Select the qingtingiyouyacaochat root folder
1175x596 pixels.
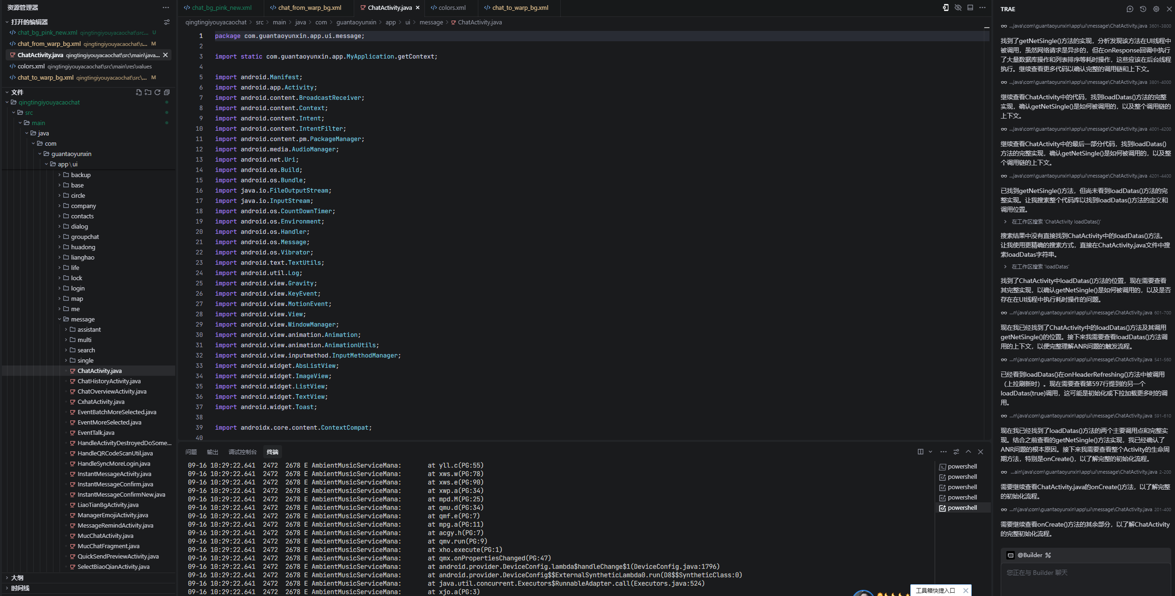pos(49,102)
